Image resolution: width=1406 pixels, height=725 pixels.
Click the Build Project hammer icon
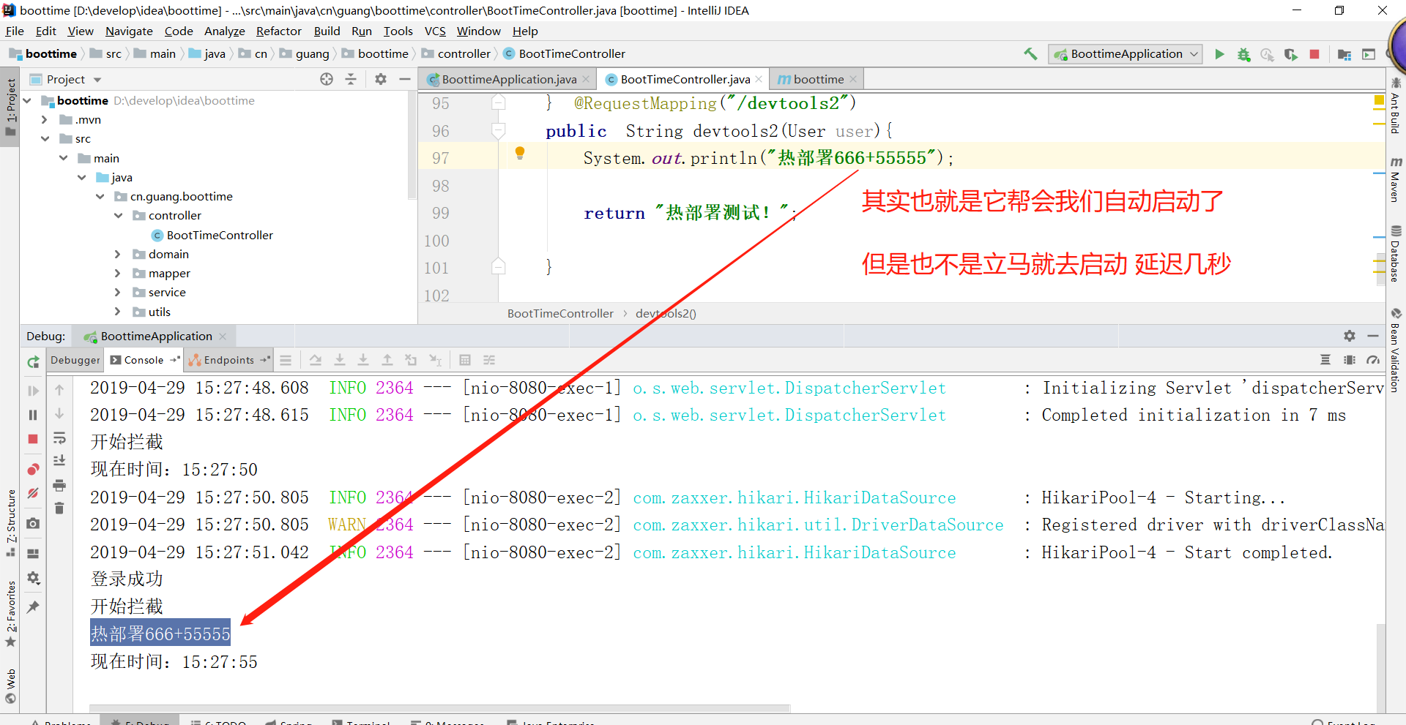[x=1030, y=54]
